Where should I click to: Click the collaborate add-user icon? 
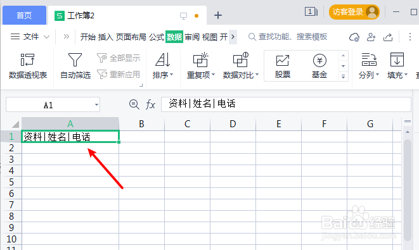coord(371,37)
